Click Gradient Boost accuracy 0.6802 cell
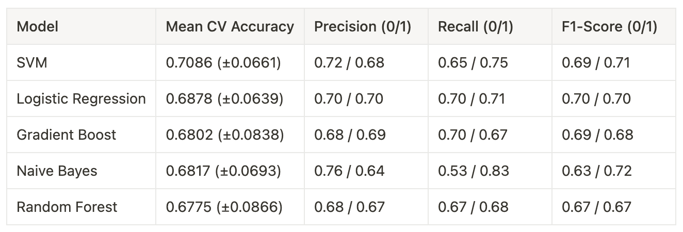683x232 pixels. point(224,135)
